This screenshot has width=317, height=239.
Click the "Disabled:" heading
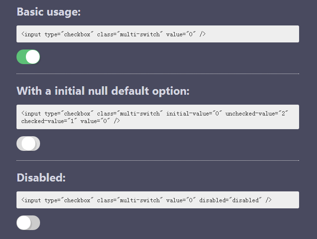[x=41, y=178]
